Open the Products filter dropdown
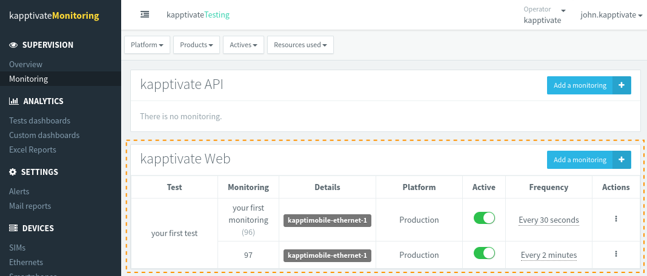The height and width of the screenshot is (276, 647). (x=196, y=45)
